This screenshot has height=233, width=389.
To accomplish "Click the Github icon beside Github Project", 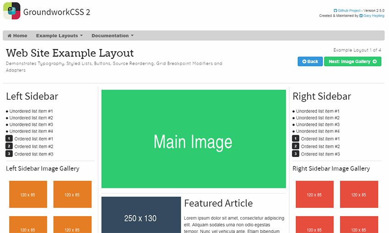I will (x=335, y=10).
